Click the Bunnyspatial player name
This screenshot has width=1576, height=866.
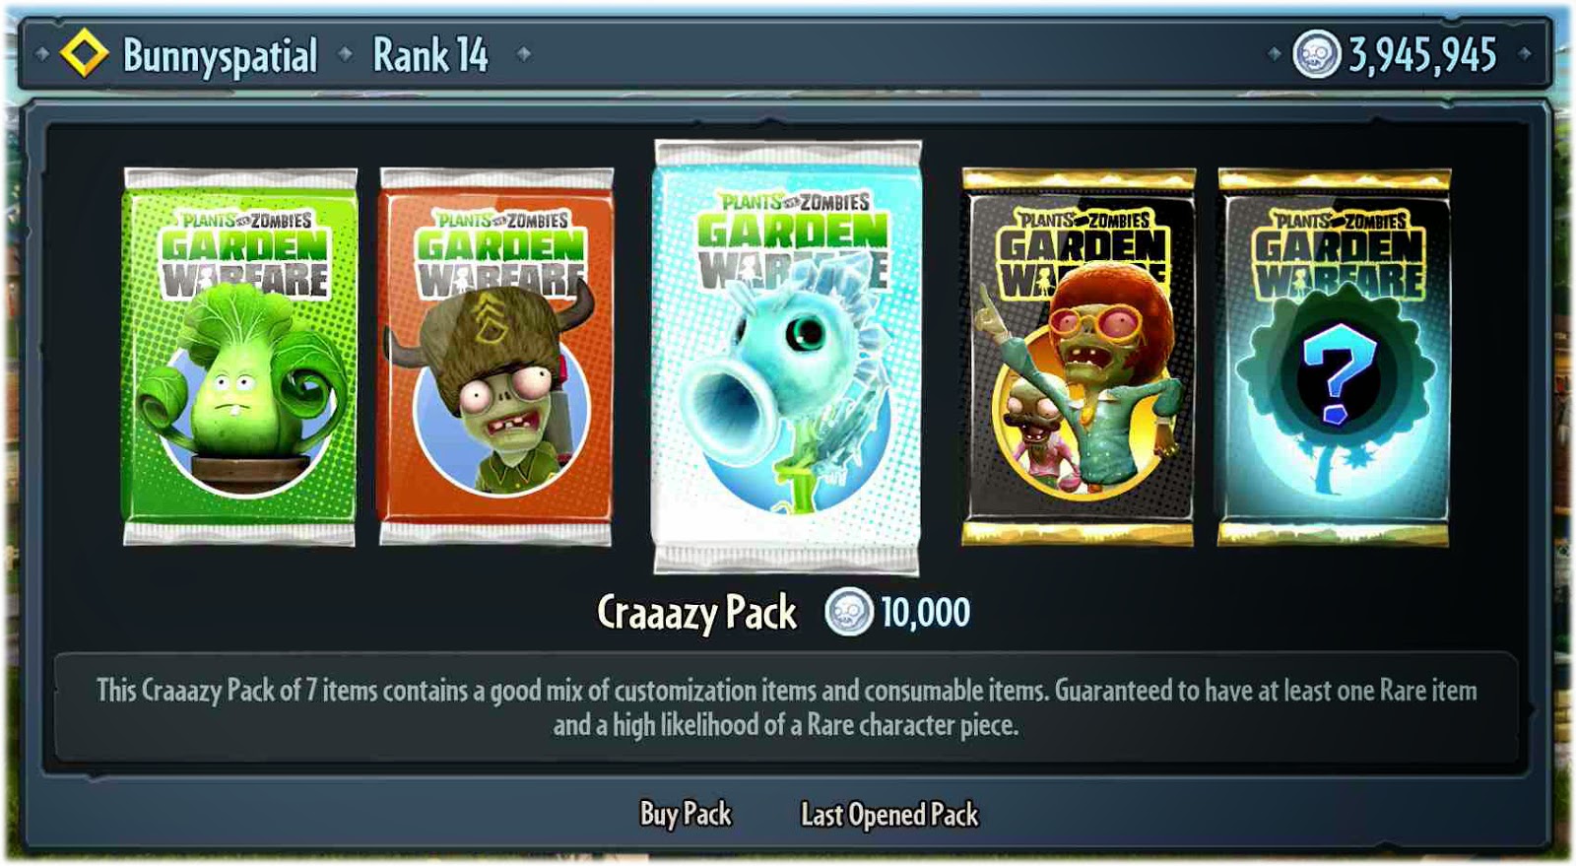point(220,56)
